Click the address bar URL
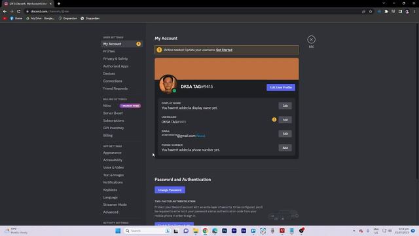419x236 pixels. tap(50, 12)
